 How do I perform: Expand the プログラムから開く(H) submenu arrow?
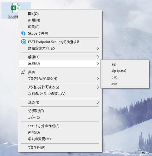click(98, 79)
